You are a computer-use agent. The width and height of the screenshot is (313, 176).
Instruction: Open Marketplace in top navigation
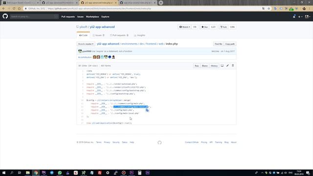tap(92, 17)
